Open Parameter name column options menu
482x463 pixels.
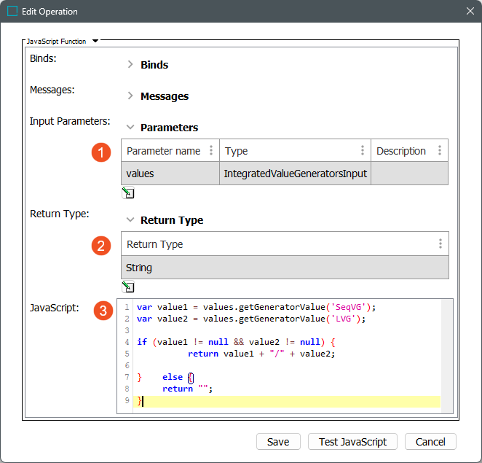coord(211,151)
